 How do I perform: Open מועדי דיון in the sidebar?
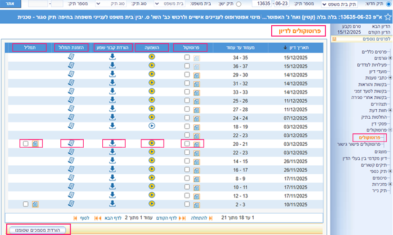click(378, 72)
